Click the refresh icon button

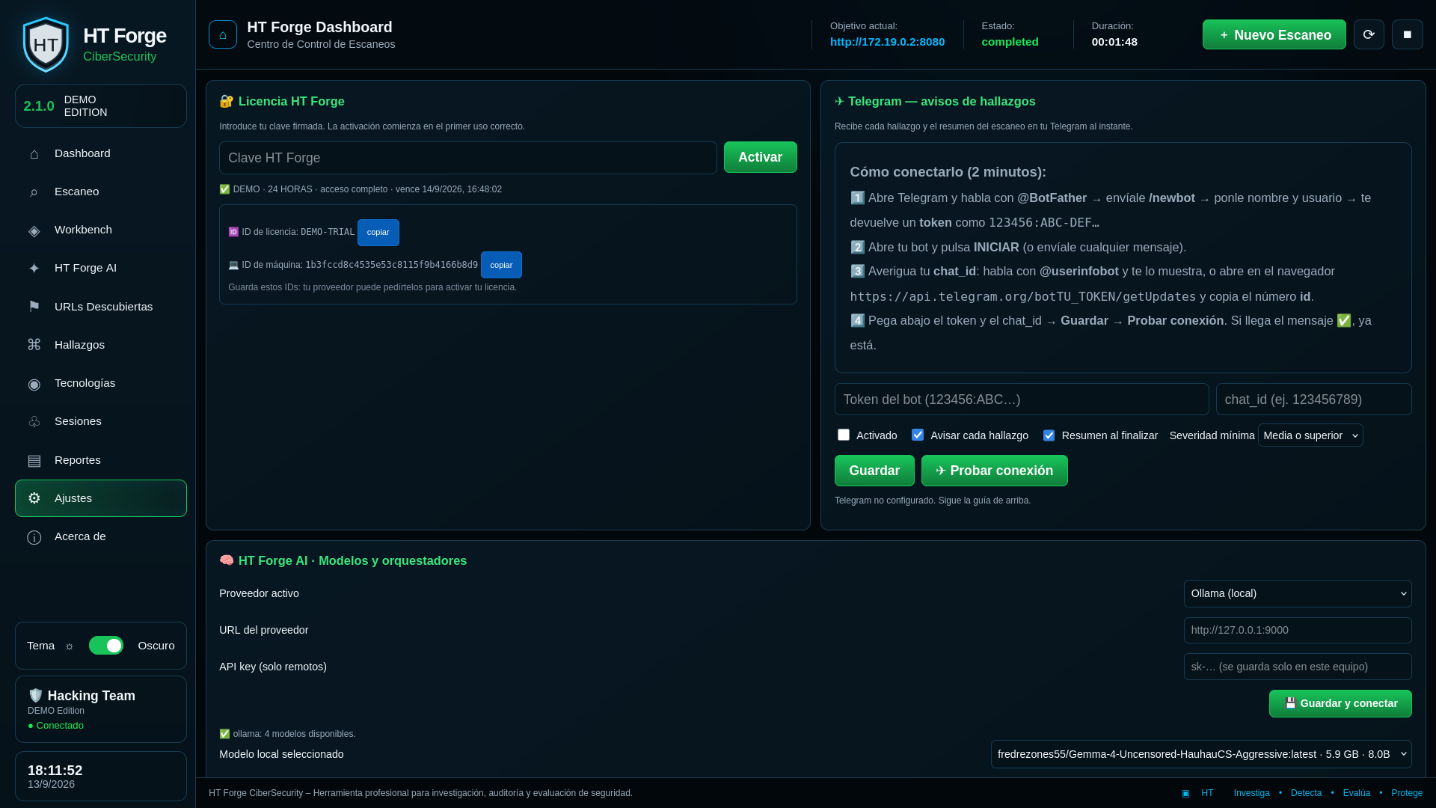1369,34
